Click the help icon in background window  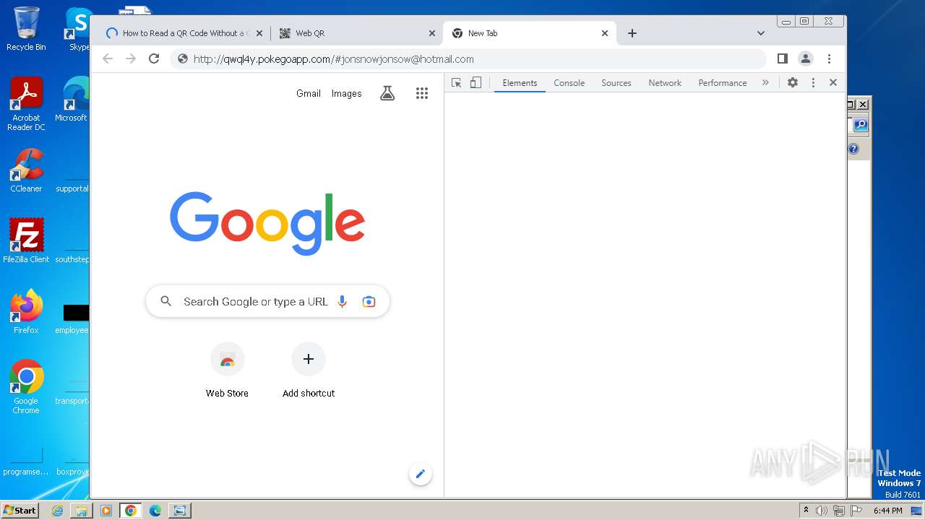click(853, 149)
